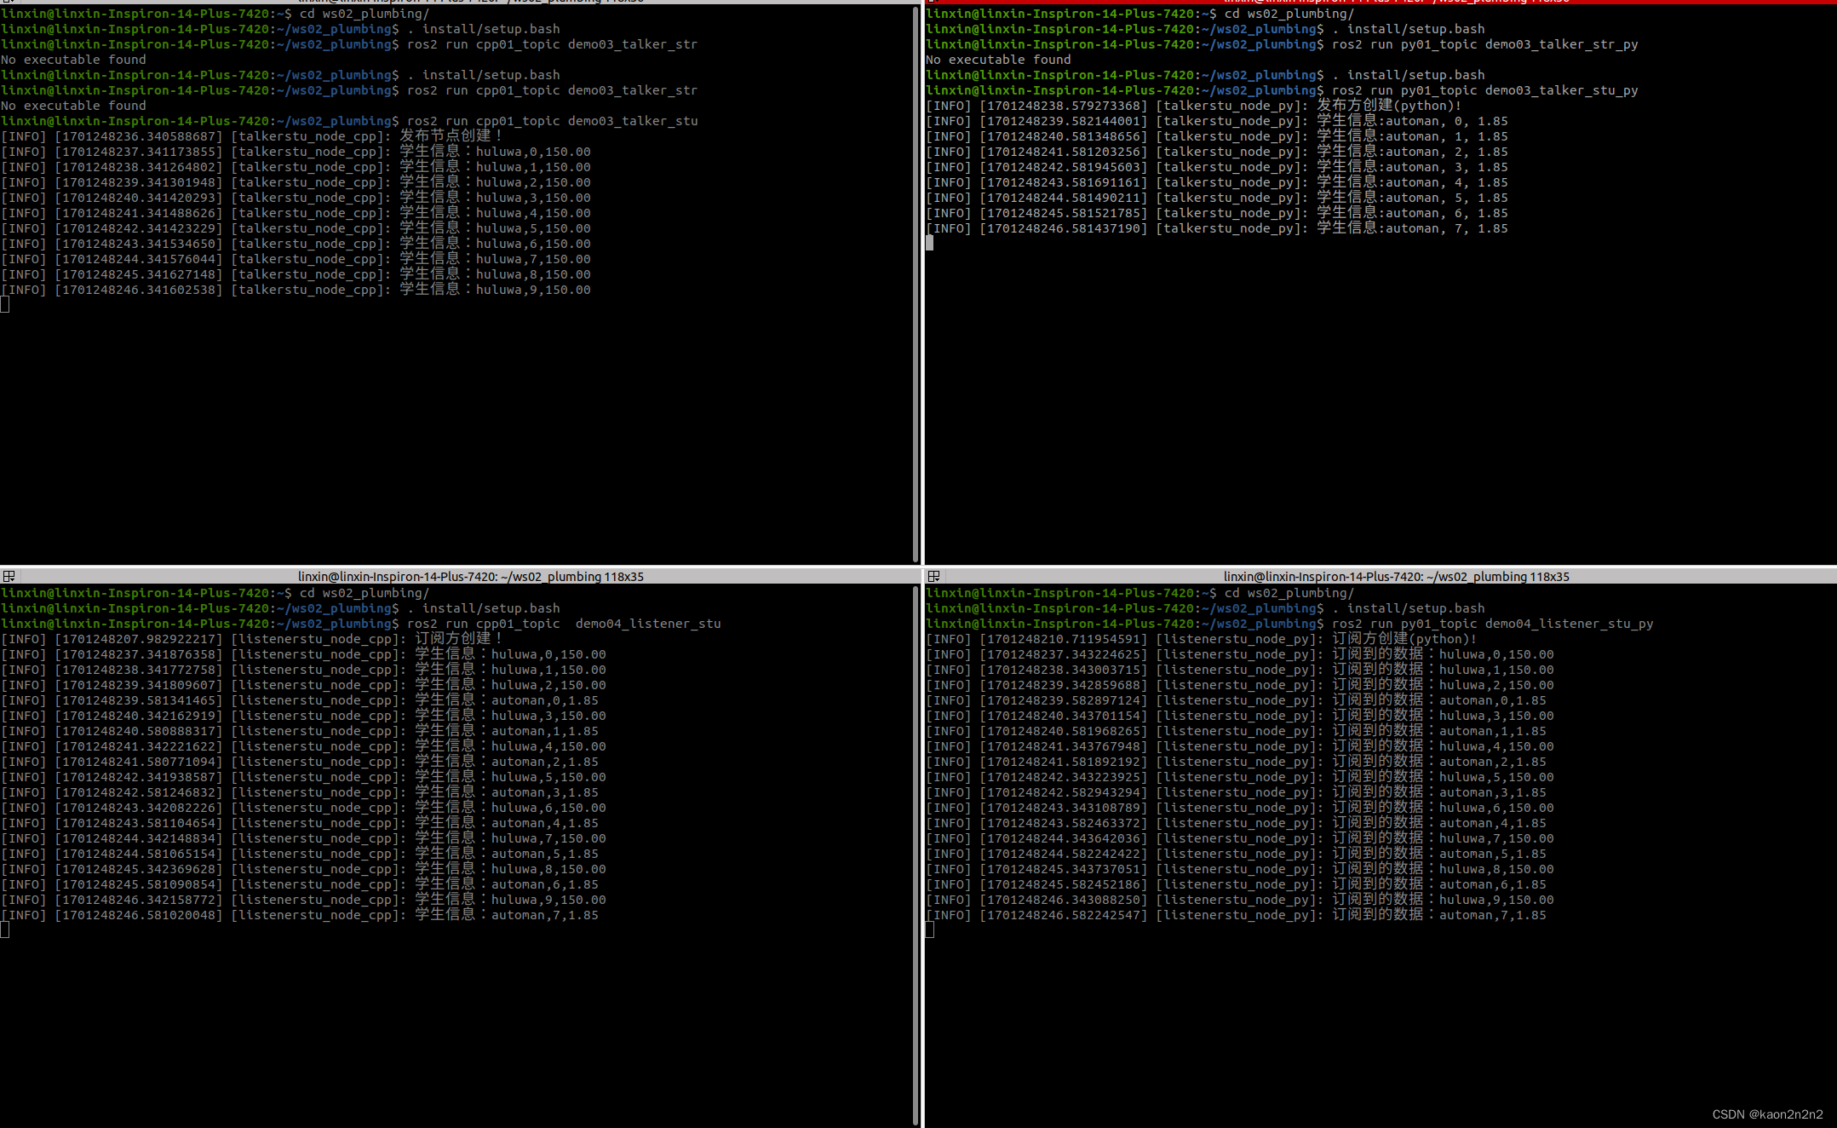This screenshot has width=1837, height=1128.
Task: Click the cursor block in the top-right pane
Action: (x=929, y=243)
